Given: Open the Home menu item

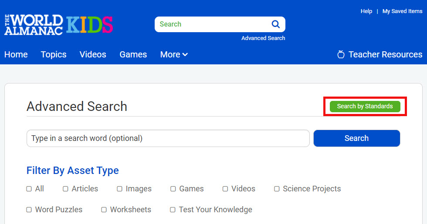Looking at the screenshot, I should point(16,54).
